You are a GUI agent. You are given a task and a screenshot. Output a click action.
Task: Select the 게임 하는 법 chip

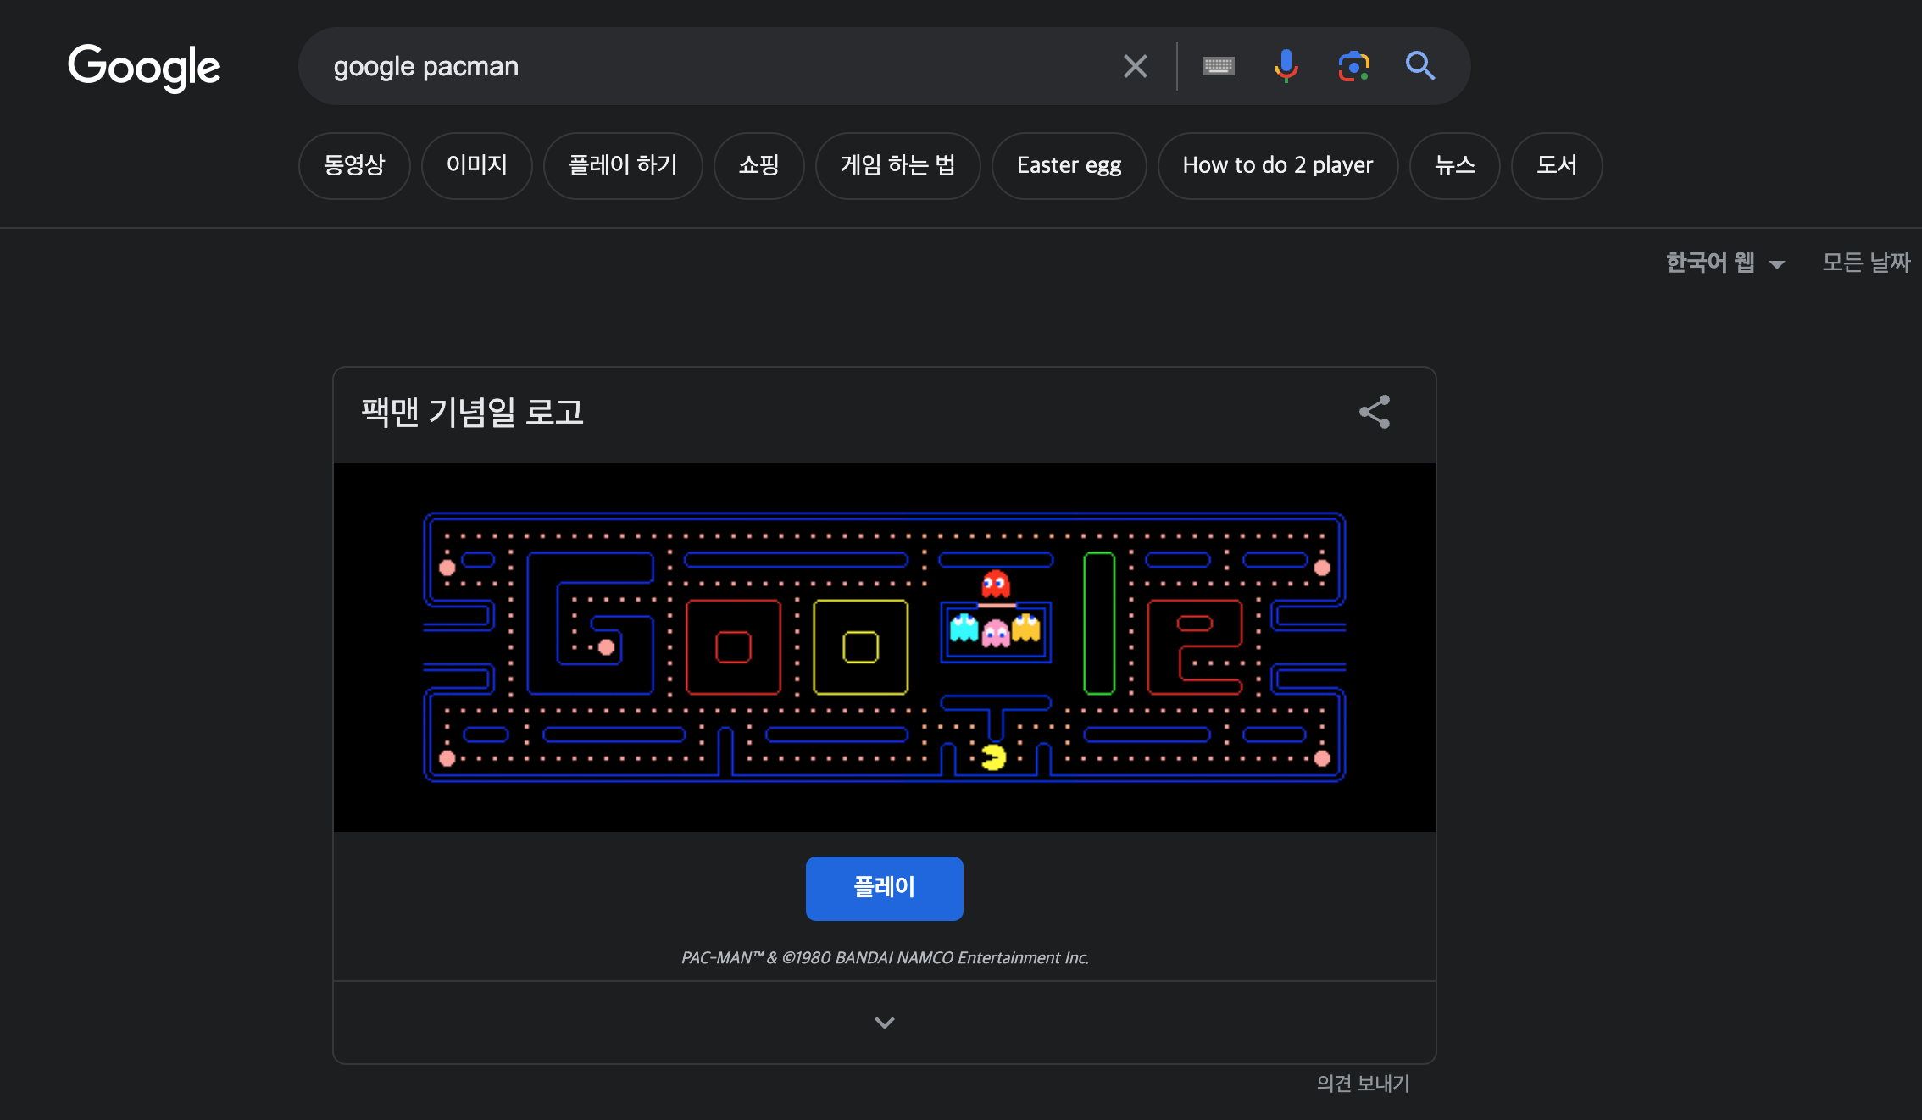pyautogui.click(x=897, y=165)
